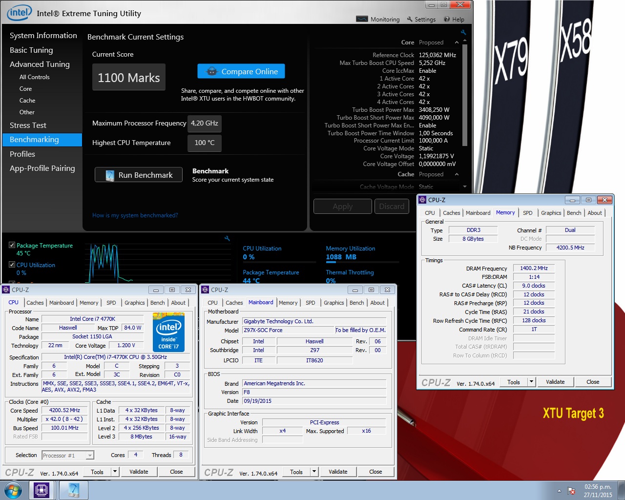625x500 pixels.
Task: Click the wrench icon above the monitoring graph
Action: (227, 238)
